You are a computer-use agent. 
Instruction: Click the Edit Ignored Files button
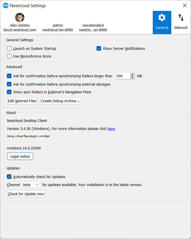(x=22, y=101)
